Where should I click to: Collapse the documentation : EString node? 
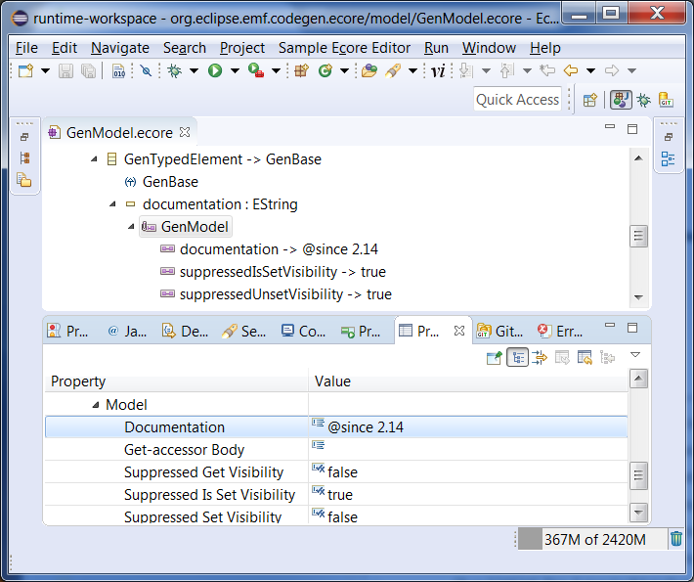pos(112,204)
